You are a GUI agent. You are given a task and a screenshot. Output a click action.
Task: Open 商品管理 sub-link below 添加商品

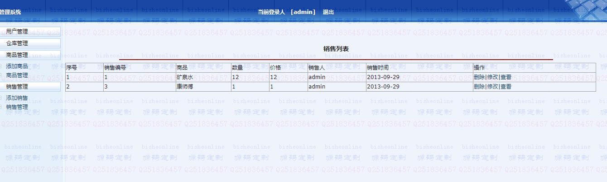point(17,75)
